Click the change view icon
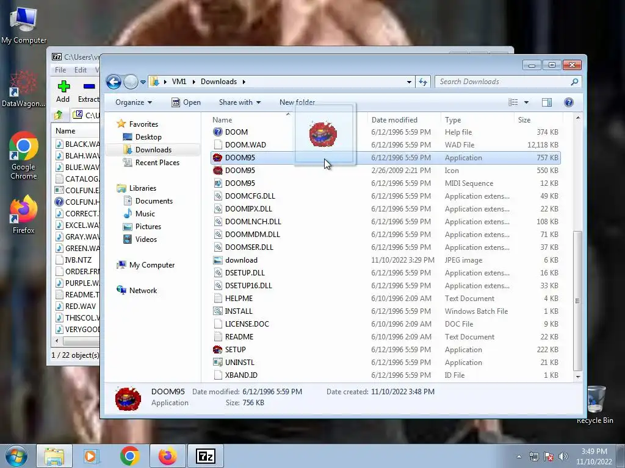Screen dimensions: 625x468 pos(513,102)
